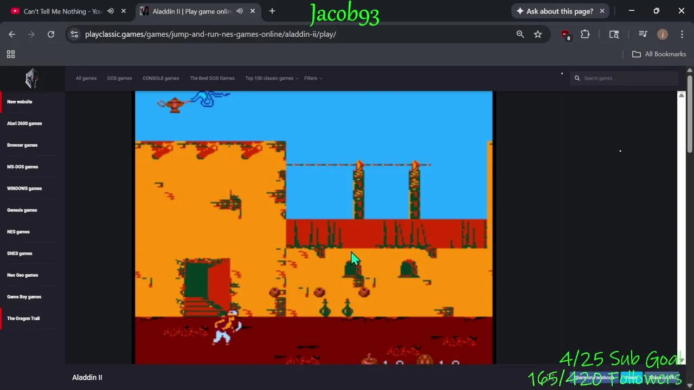
Task: Click inside the Aladdin II game canvas
Action: pyautogui.click(x=313, y=227)
